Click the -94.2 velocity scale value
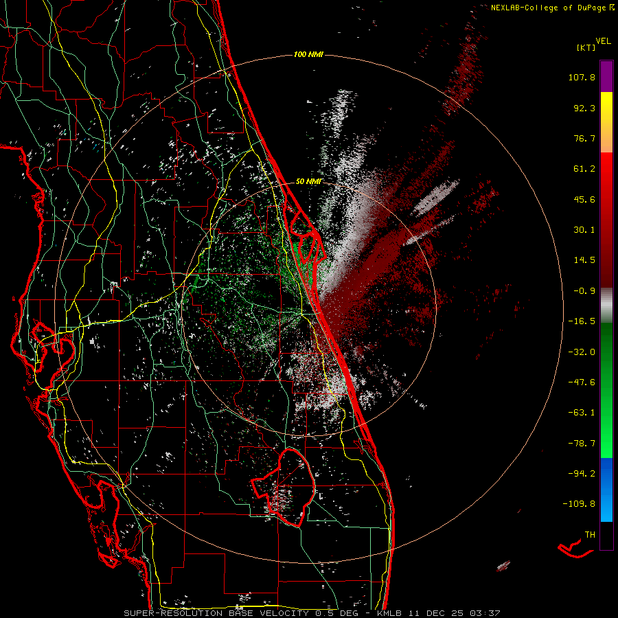This screenshot has width=618, height=618. [x=582, y=474]
